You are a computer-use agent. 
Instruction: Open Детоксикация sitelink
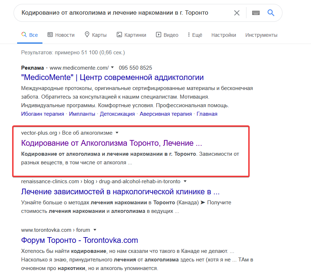(117, 114)
